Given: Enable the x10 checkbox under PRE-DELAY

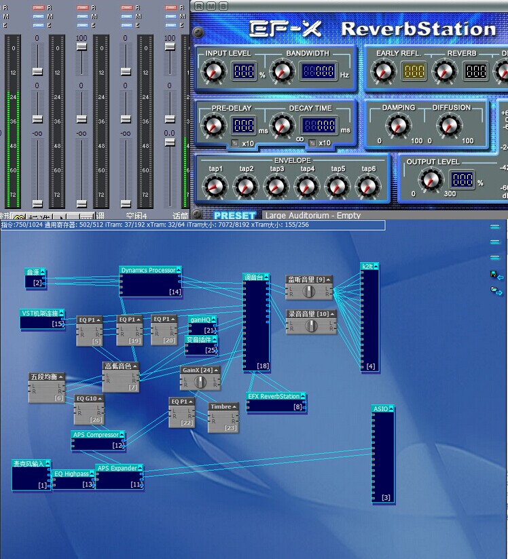Looking at the screenshot, I should coord(235,143).
